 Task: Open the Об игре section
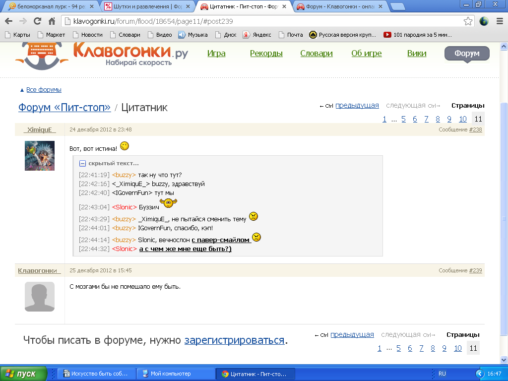point(367,54)
